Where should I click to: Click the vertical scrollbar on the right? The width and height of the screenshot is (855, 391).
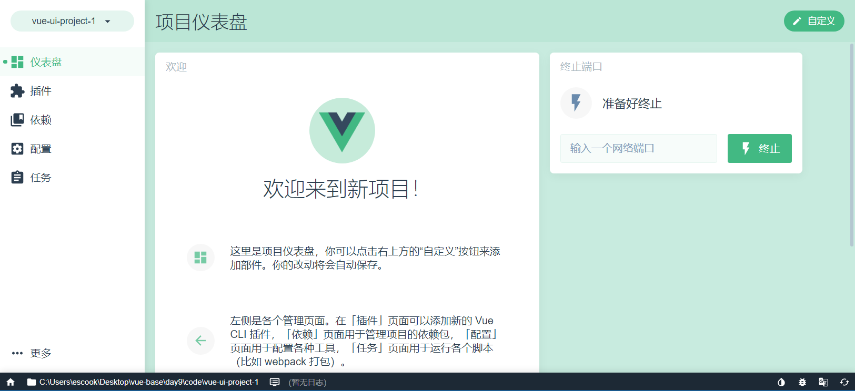click(852, 145)
